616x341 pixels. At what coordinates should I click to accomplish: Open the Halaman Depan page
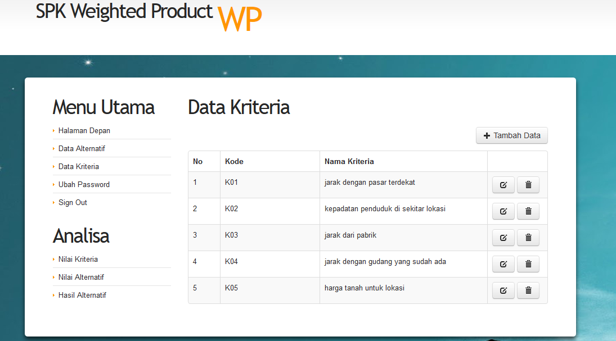click(x=84, y=130)
